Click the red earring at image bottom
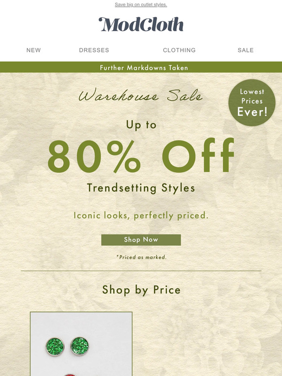Viewport: 282px width, 376px height. click(70, 375)
